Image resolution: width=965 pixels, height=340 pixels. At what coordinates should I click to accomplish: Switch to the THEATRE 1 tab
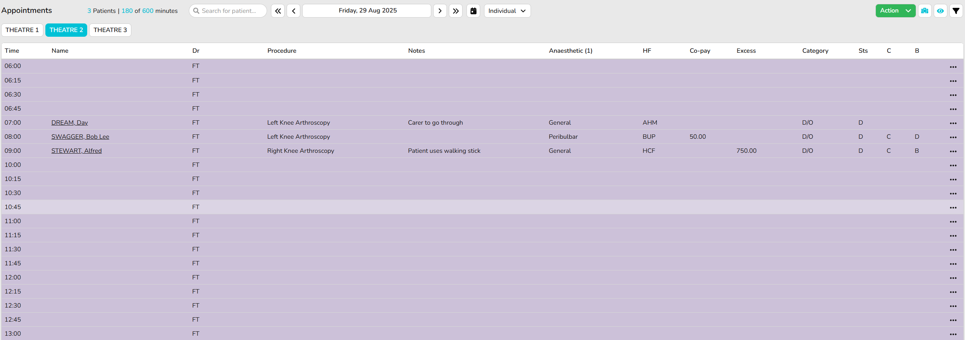coord(22,30)
